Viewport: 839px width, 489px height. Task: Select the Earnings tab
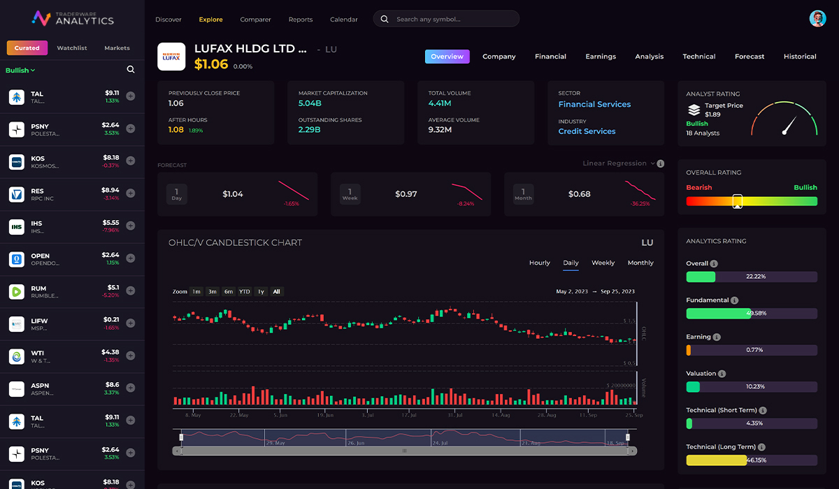tap(601, 57)
